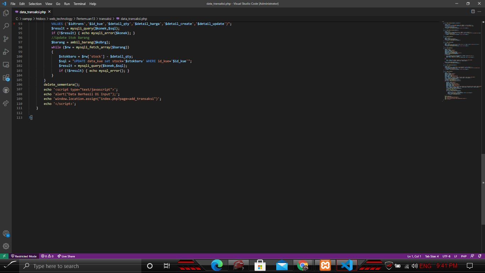Open the Source Control view
Screen dimensions: 485x273
coord(6,39)
